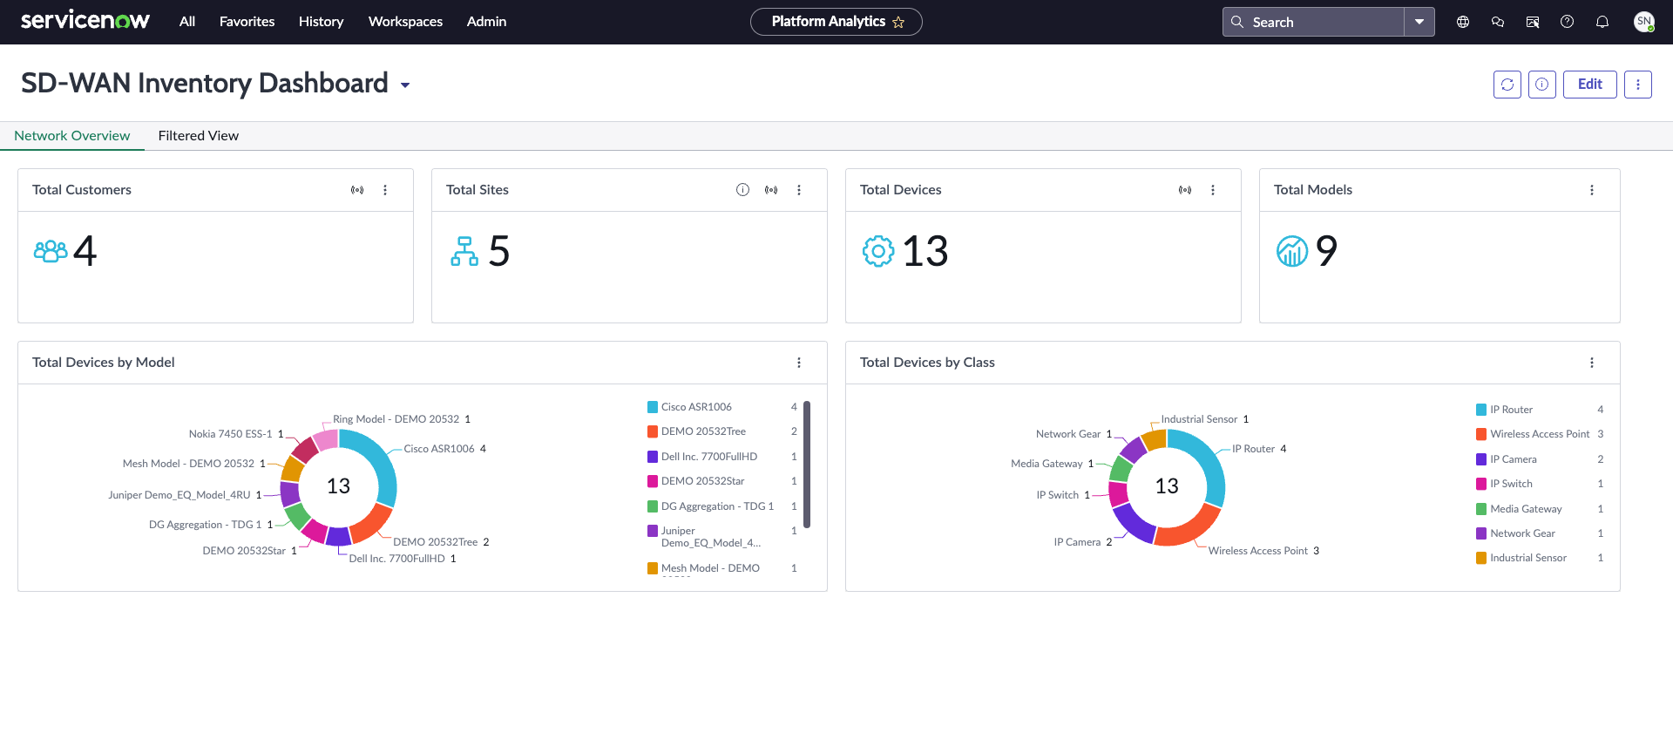
Task: Click the customers people icon
Action: (x=51, y=251)
